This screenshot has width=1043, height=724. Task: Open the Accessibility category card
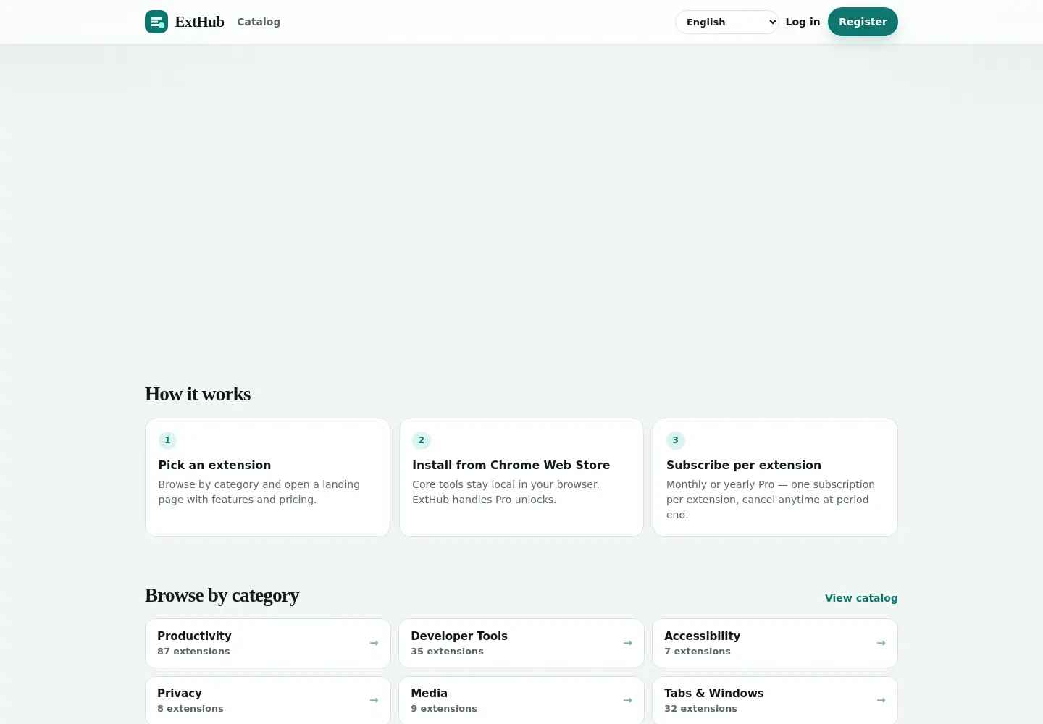tap(775, 643)
